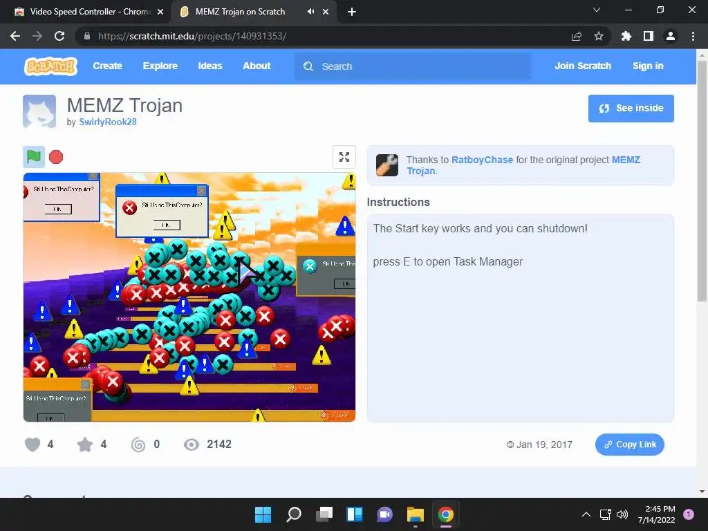Open the tab search chevron
The height and width of the screenshot is (531, 708).
coord(597,10)
